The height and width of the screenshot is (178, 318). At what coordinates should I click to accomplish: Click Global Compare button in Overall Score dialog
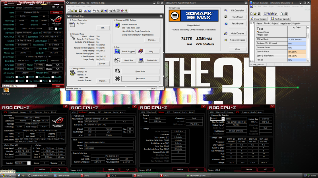click(237, 34)
